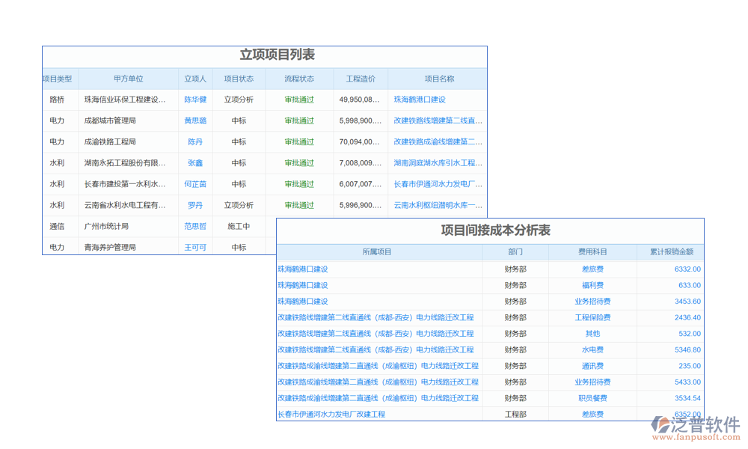Open 何芷茵 applicant link

pyautogui.click(x=195, y=184)
